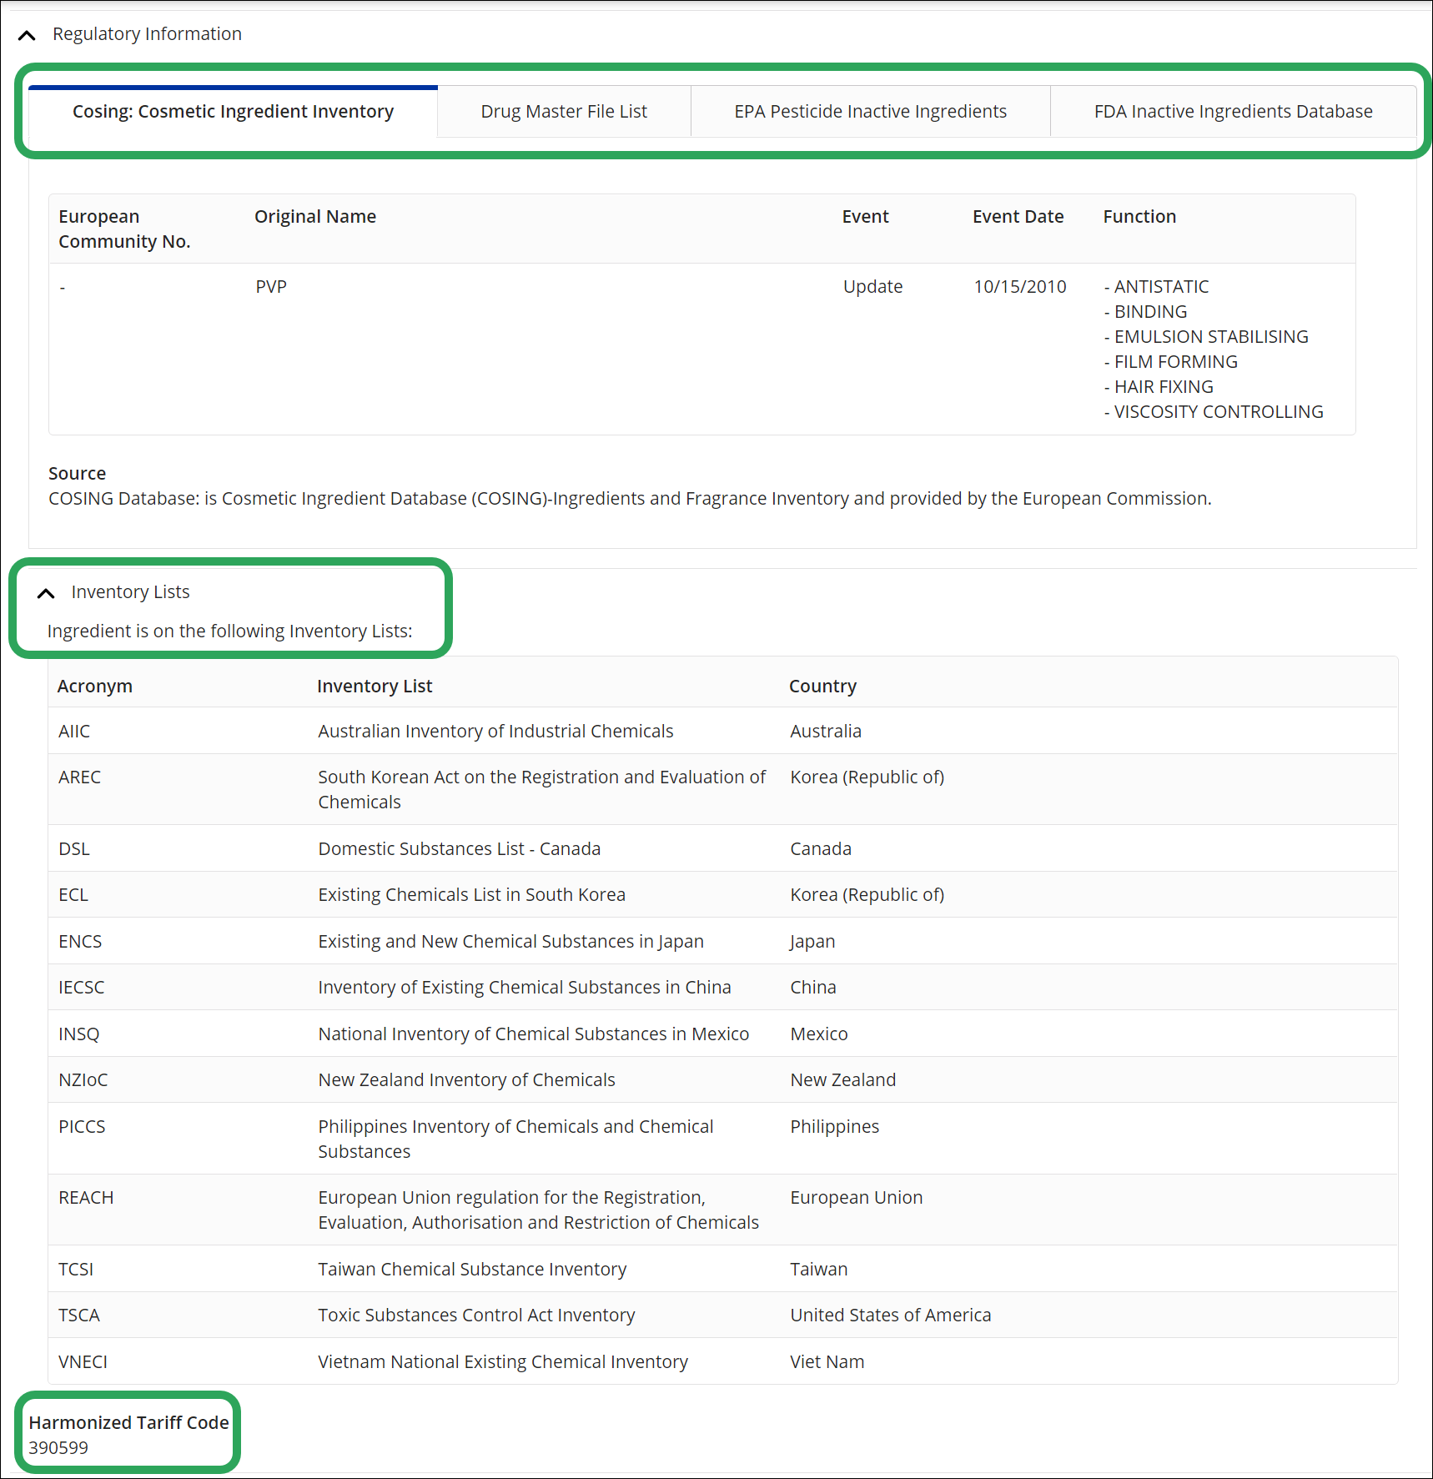This screenshot has height=1479, width=1433.
Task: Select the ECL acronym cell
Action: 73,894
